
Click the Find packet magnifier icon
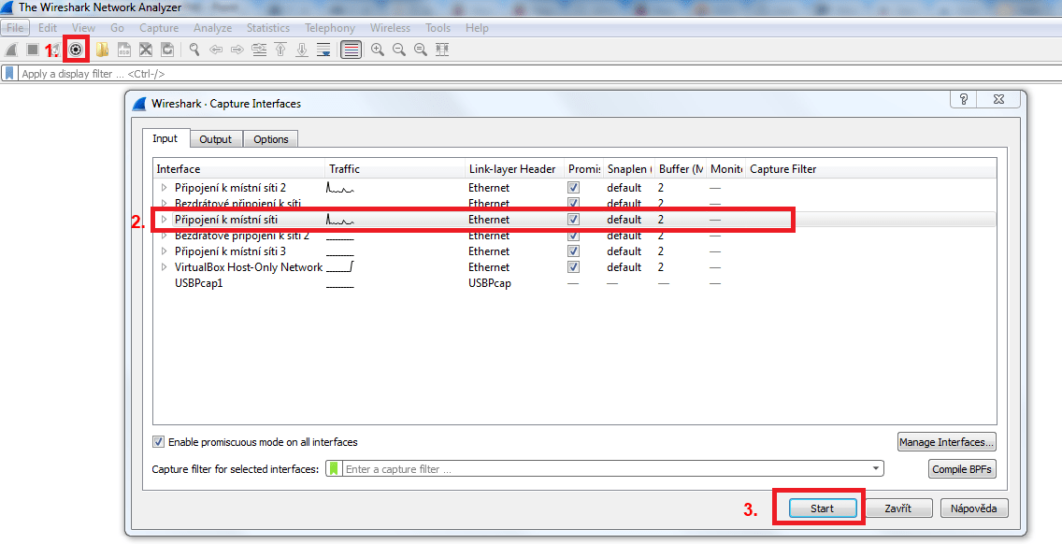coord(194,50)
